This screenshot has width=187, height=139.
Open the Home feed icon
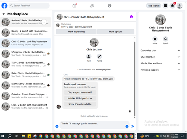point(74,6)
